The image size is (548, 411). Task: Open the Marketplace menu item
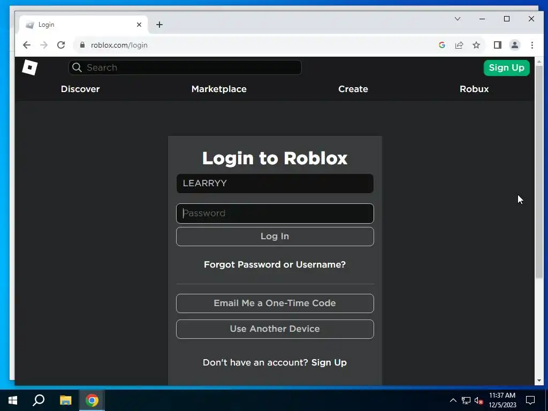(x=219, y=89)
